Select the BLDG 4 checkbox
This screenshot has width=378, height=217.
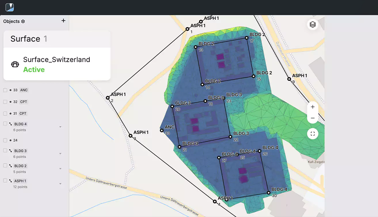(x=5, y=124)
